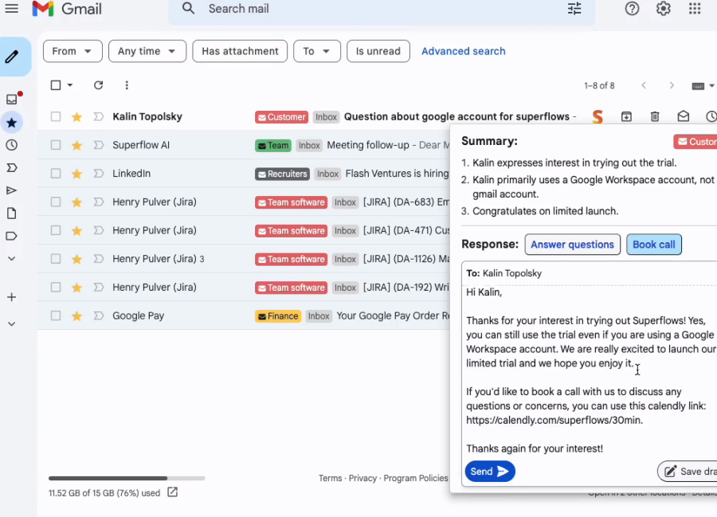Toggle the select-all checkbox
Screen dimensions: 717x517
pyautogui.click(x=56, y=85)
